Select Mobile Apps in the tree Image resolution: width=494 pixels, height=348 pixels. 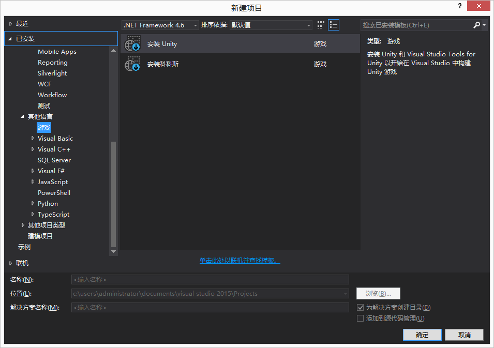[x=57, y=52]
